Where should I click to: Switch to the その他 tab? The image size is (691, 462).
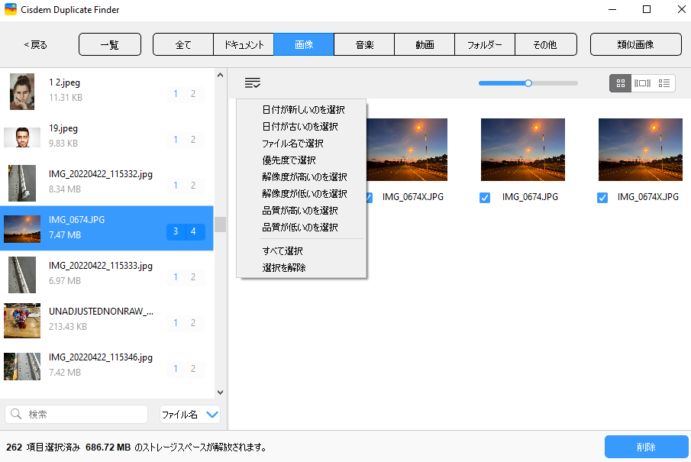[546, 44]
